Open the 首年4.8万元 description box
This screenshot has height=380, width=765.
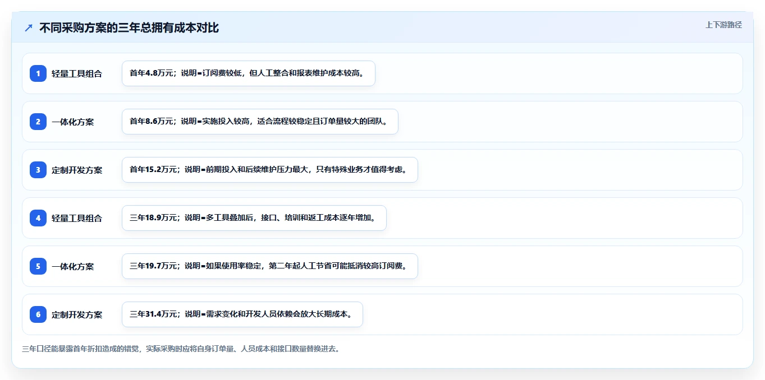[248, 73]
